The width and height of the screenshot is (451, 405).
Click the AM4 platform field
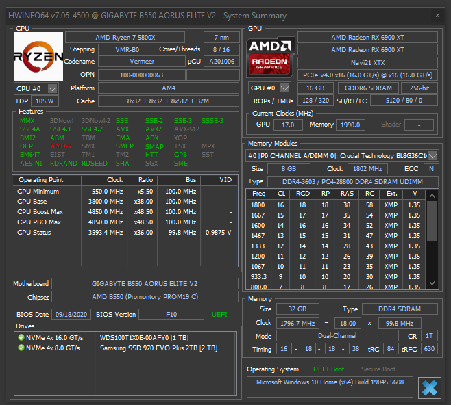(x=169, y=88)
